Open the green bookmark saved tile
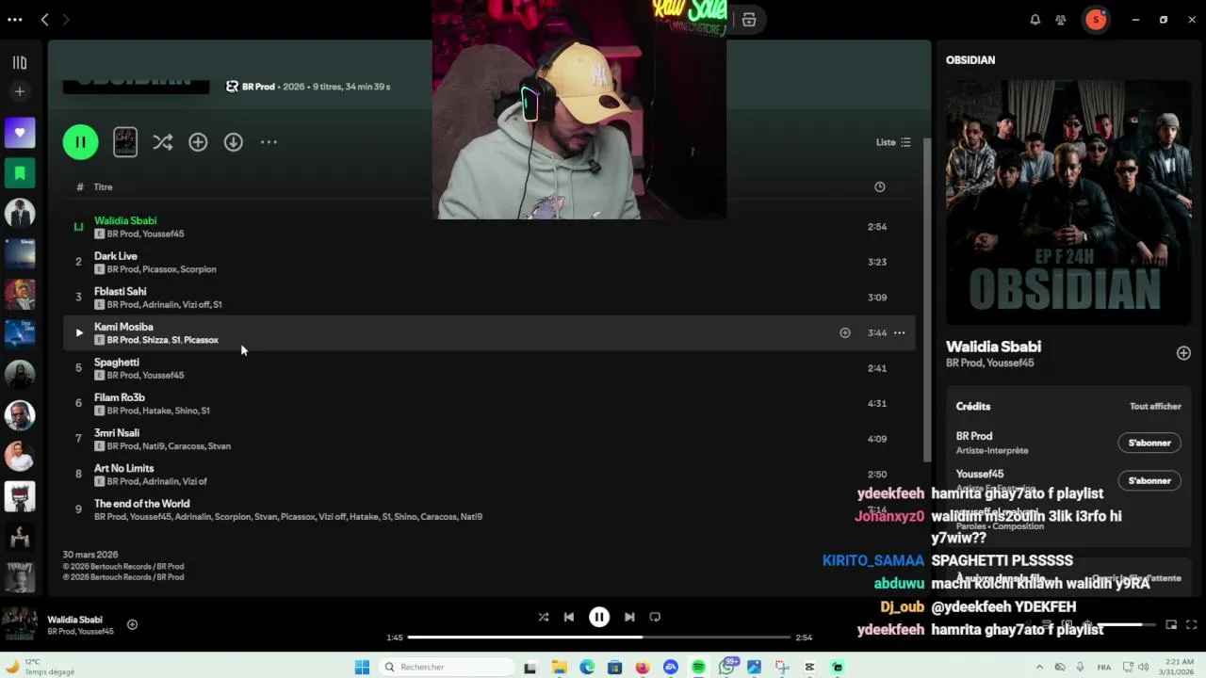This screenshot has height=678, width=1206. coord(20,173)
